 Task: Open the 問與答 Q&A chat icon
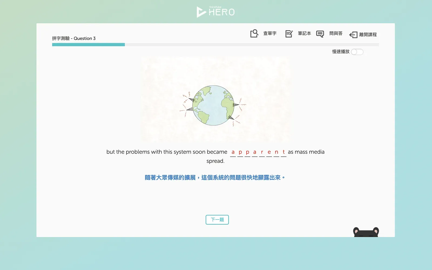(320, 34)
